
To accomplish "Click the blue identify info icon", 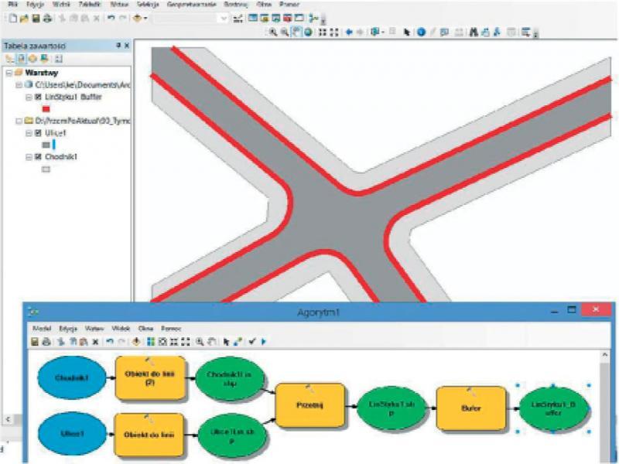I will point(421,32).
